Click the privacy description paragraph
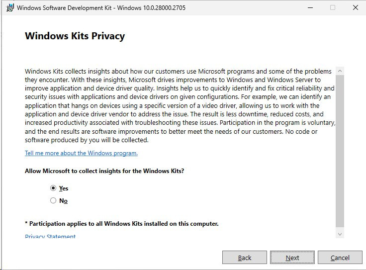 coord(180,105)
